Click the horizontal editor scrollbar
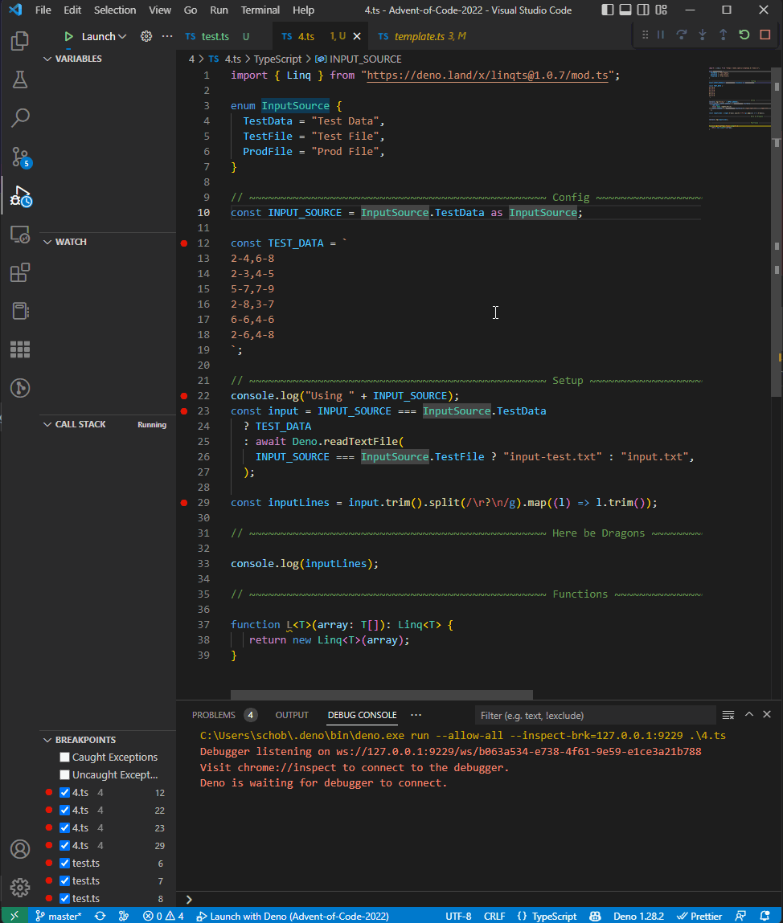Screen dimensions: 783x923 coord(381,695)
